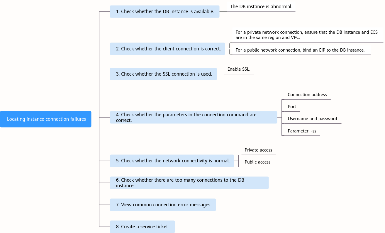Select the root node 'Locating instance connection failures'
This screenshot has width=385, height=233.
click(46, 119)
